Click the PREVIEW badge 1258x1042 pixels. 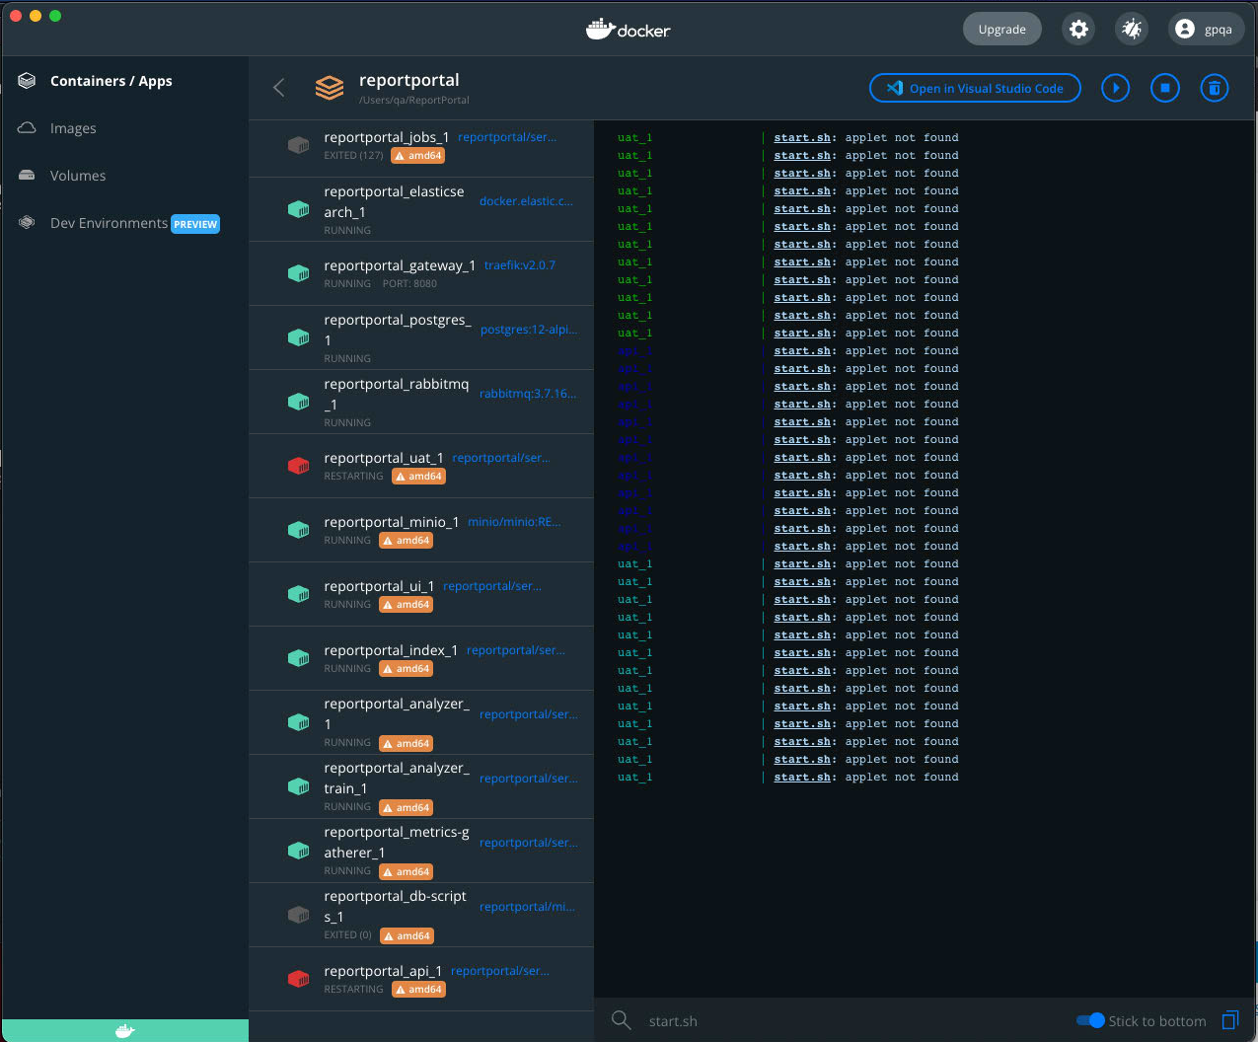click(x=195, y=224)
